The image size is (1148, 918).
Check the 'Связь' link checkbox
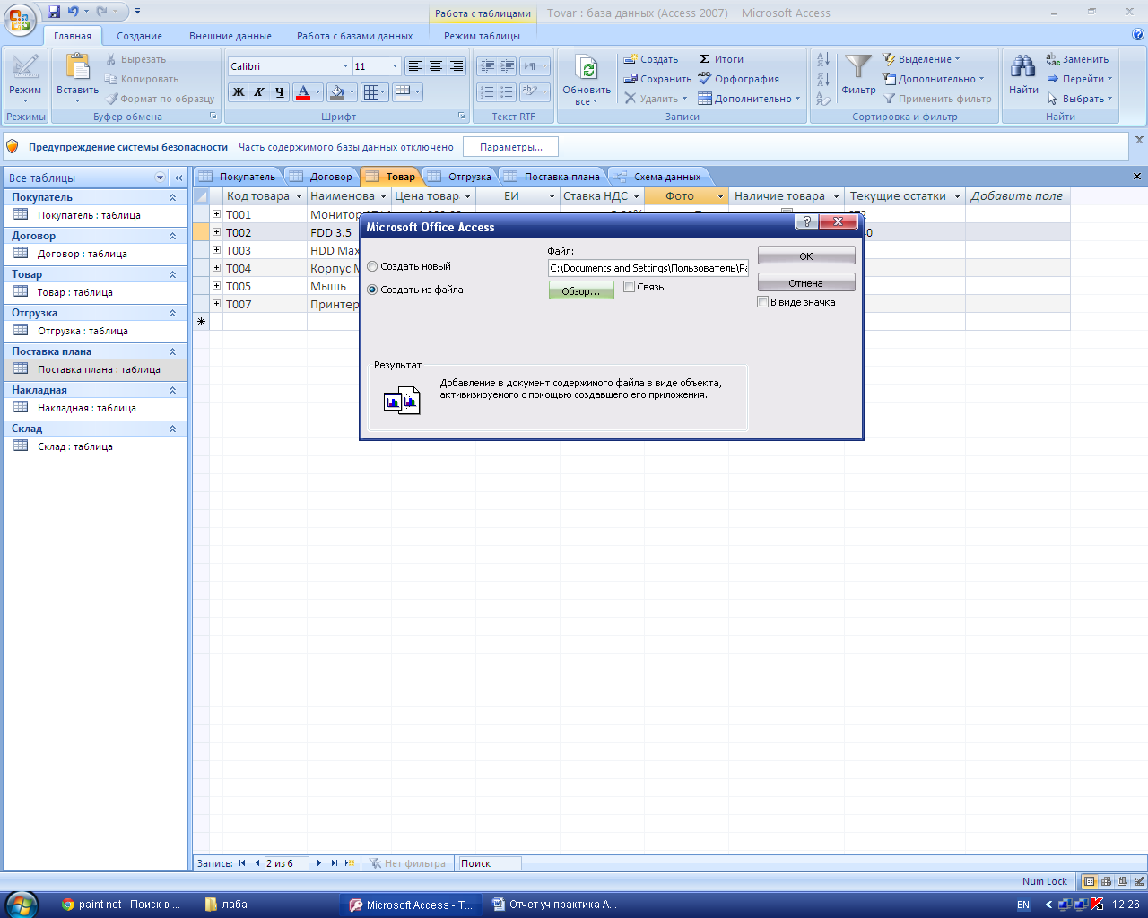[x=629, y=287]
